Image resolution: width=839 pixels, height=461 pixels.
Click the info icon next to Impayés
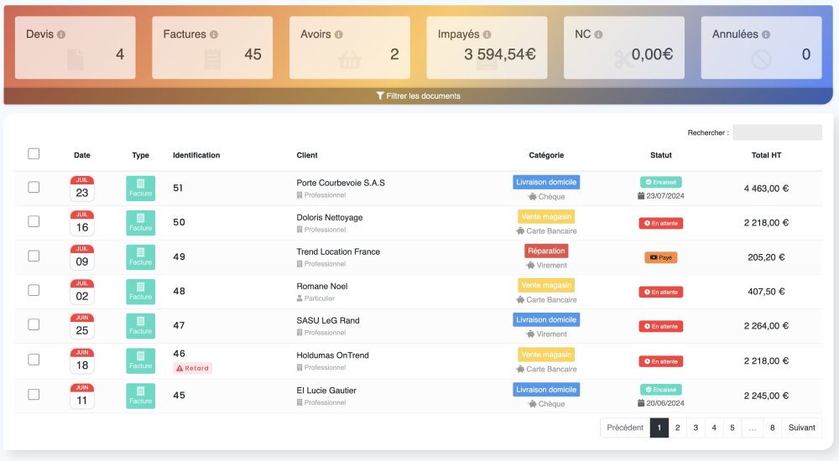coord(487,34)
